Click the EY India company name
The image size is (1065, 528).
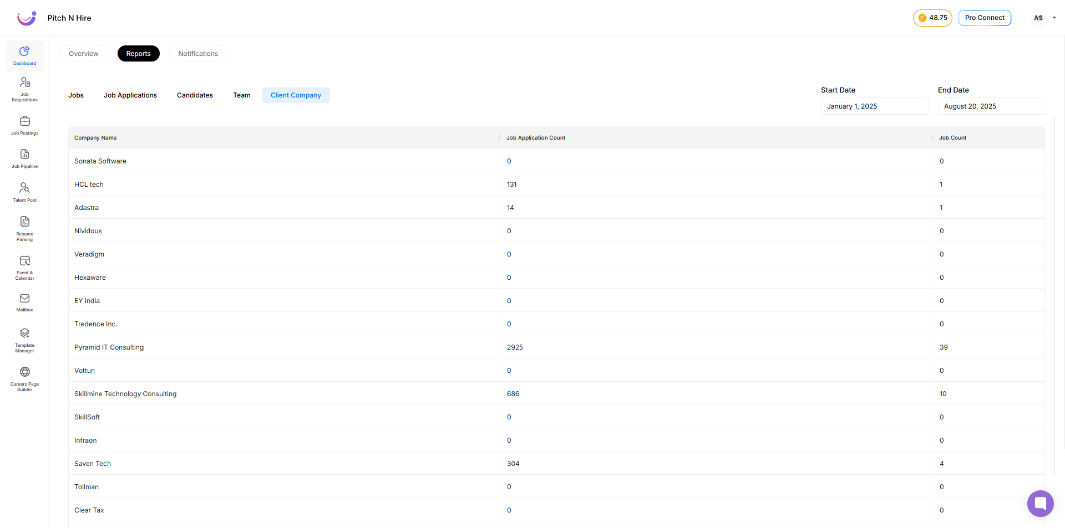(87, 301)
